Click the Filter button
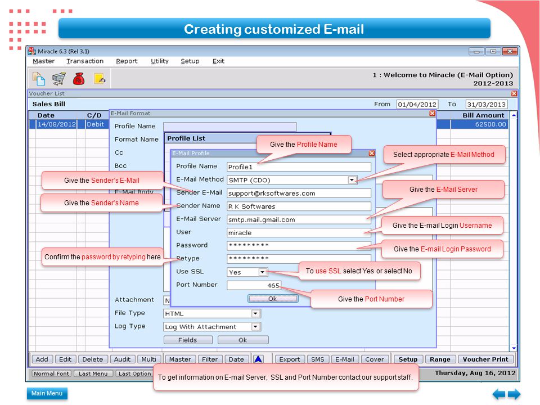540x405 pixels. (210, 359)
